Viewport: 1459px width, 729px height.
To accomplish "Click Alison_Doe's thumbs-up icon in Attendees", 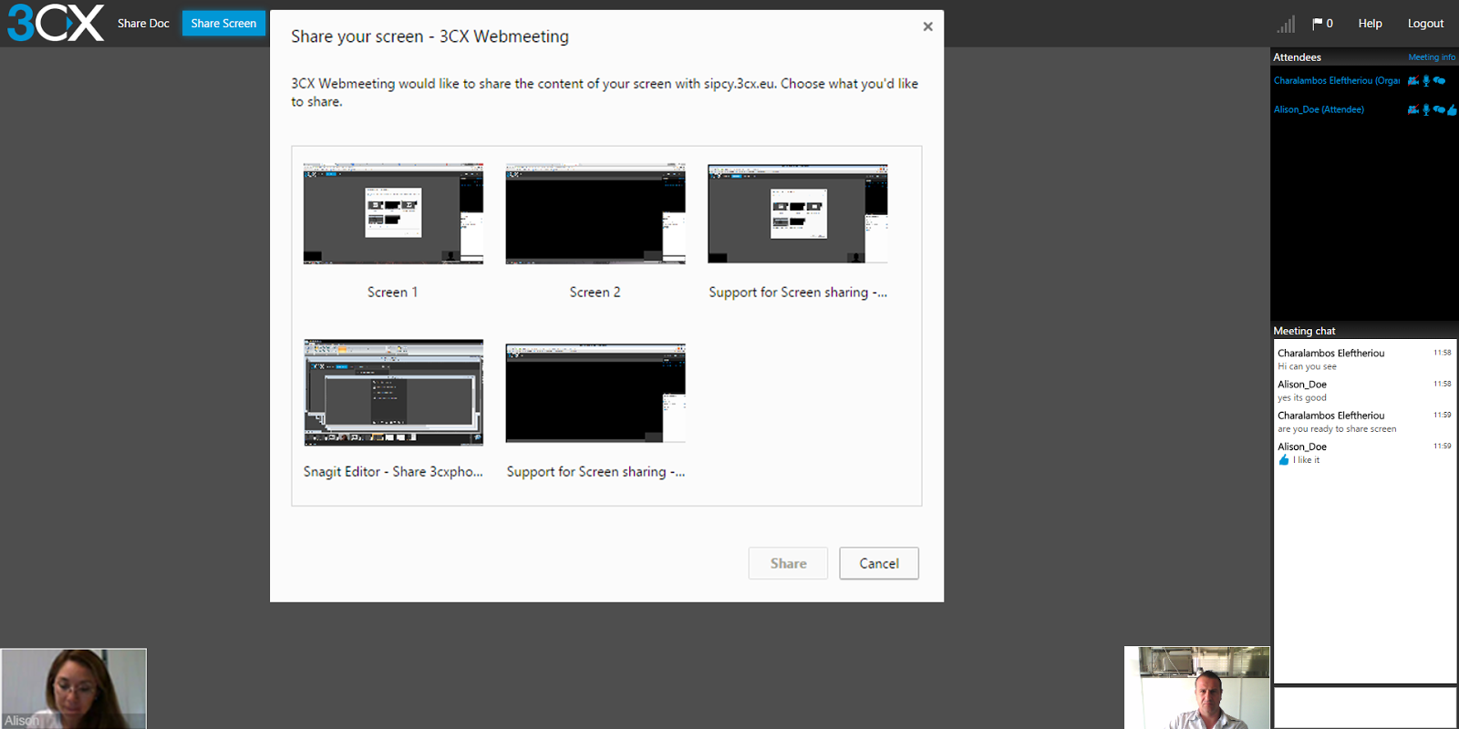I will pyautogui.click(x=1452, y=110).
